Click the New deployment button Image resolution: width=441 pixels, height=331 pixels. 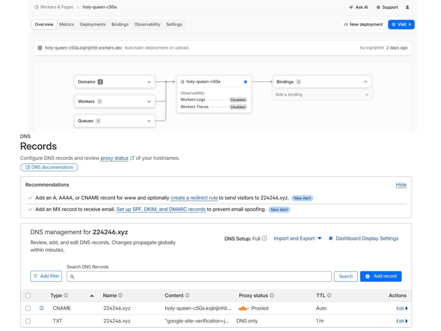point(363,25)
